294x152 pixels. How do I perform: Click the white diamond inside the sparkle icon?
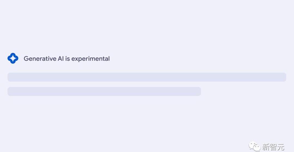13,58
